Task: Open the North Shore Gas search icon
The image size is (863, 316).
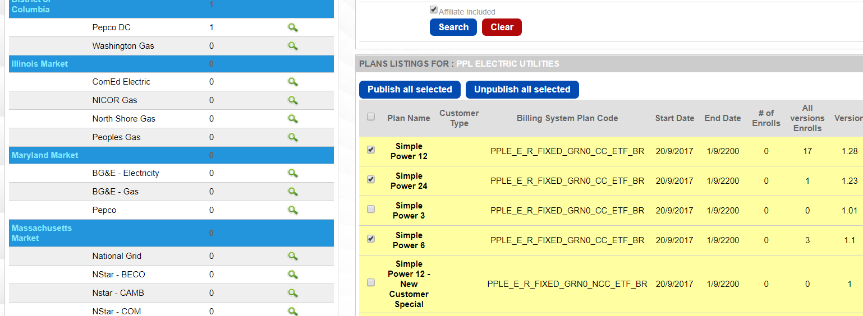Action: click(x=292, y=119)
